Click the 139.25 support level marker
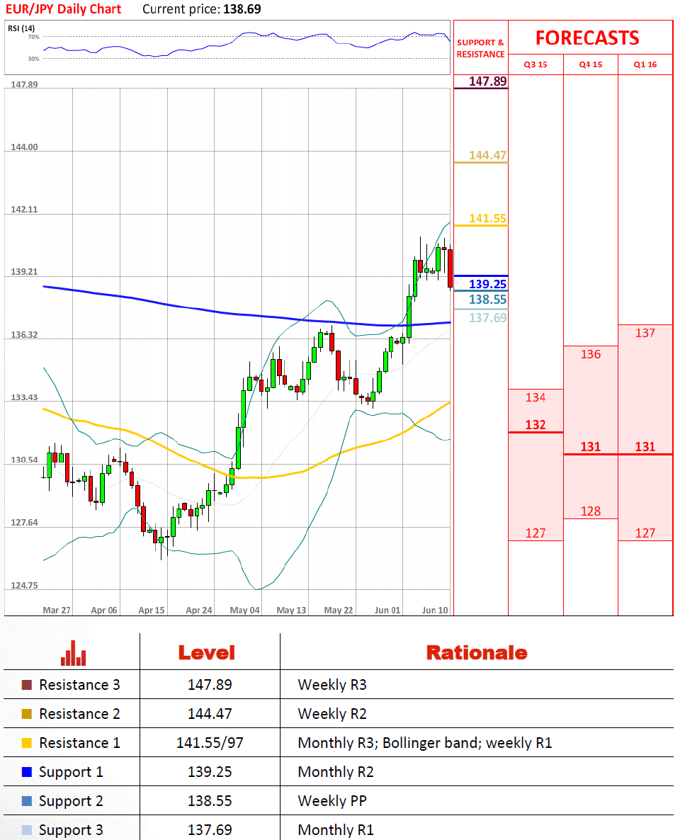Image resolution: width=685 pixels, height=840 pixels. [487, 284]
